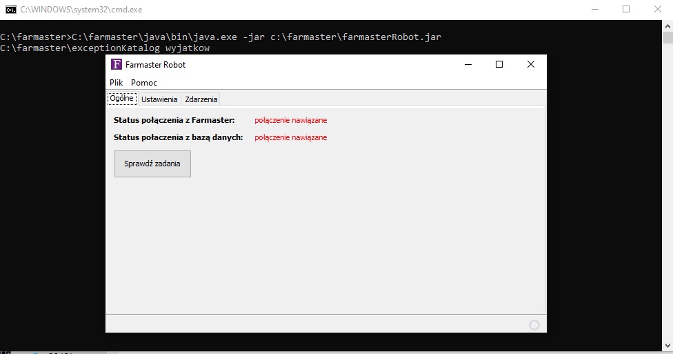Minimize the cmd.exe window
The height and width of the screenshot is (354, 673).
(595, 10)
